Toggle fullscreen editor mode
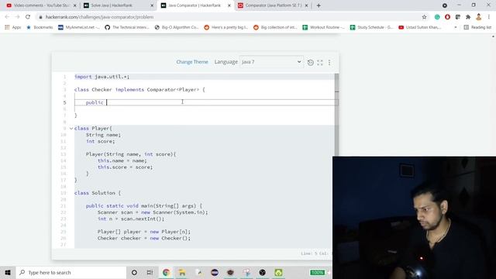 [320, 63]
